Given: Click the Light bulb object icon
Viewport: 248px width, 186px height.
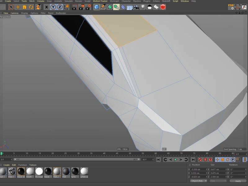Looking at the screenshot, I should pyautogui.click(x=143, y=7).
